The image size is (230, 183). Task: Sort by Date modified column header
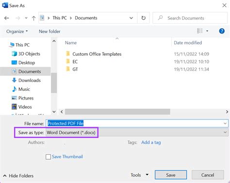pyautogui.click(x=188, y=43)
